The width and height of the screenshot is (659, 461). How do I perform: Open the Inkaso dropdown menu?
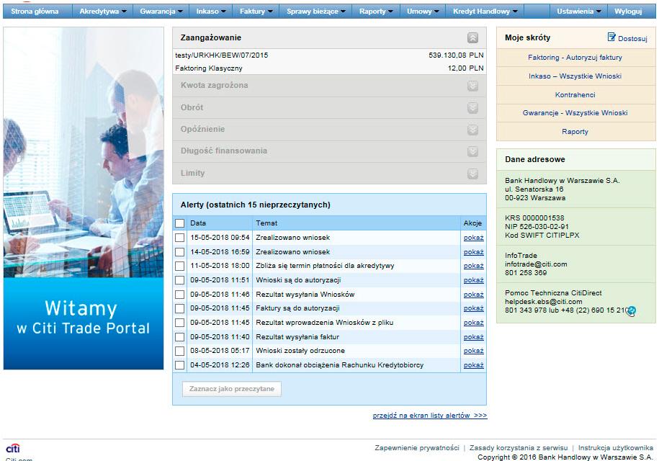point(211,12)
